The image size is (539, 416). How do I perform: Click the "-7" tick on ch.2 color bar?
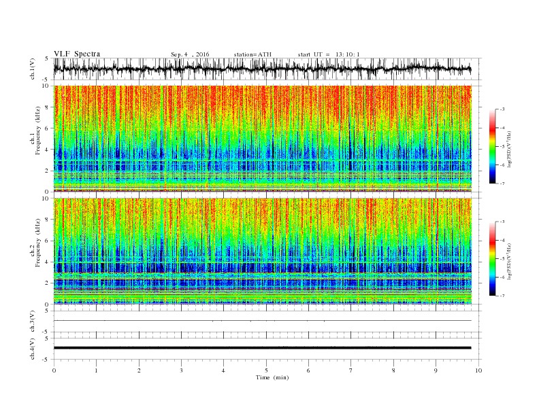click(502, 296)
